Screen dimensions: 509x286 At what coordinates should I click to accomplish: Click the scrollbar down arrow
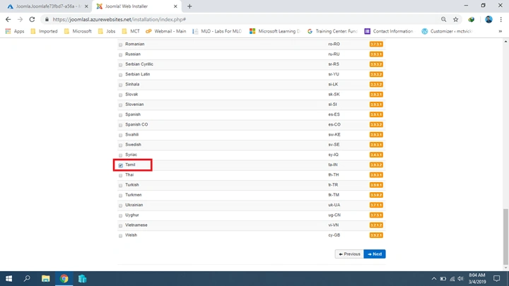point(505,268)
